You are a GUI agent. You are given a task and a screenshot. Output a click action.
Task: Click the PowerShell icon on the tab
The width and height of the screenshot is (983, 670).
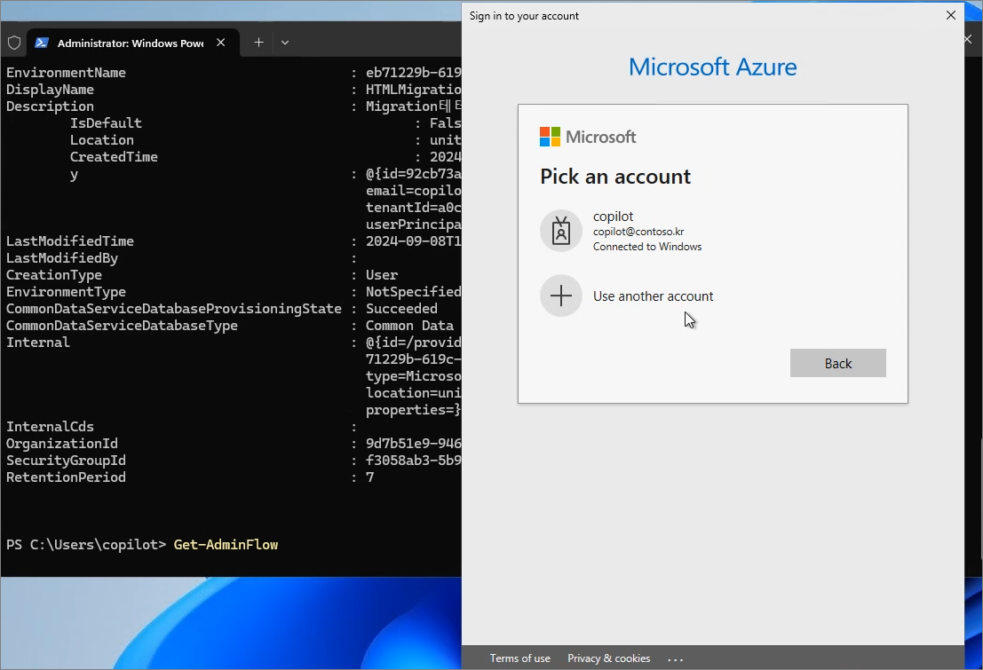click(42, 43)
